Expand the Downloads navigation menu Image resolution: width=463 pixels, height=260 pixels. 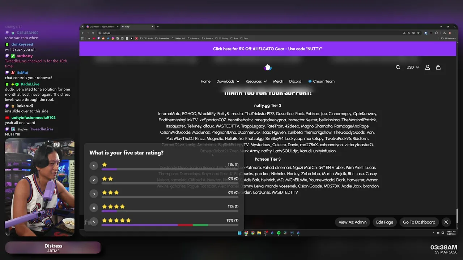228,81
